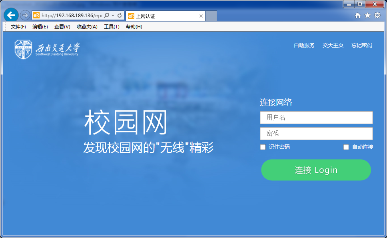Click the 自助服务 link
This screenshot has width=387, height=238.
304,45
